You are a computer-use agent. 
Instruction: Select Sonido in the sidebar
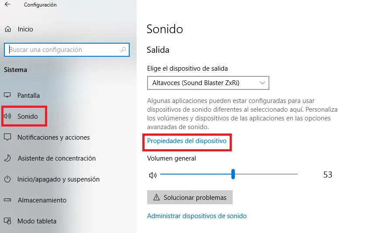pyautogui.click(x=28, y=116)
